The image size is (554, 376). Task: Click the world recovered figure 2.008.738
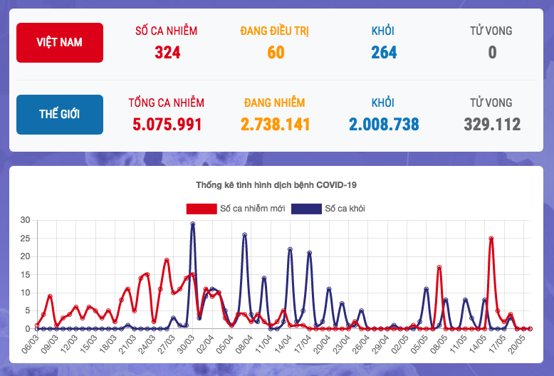[x=384, y=125]
